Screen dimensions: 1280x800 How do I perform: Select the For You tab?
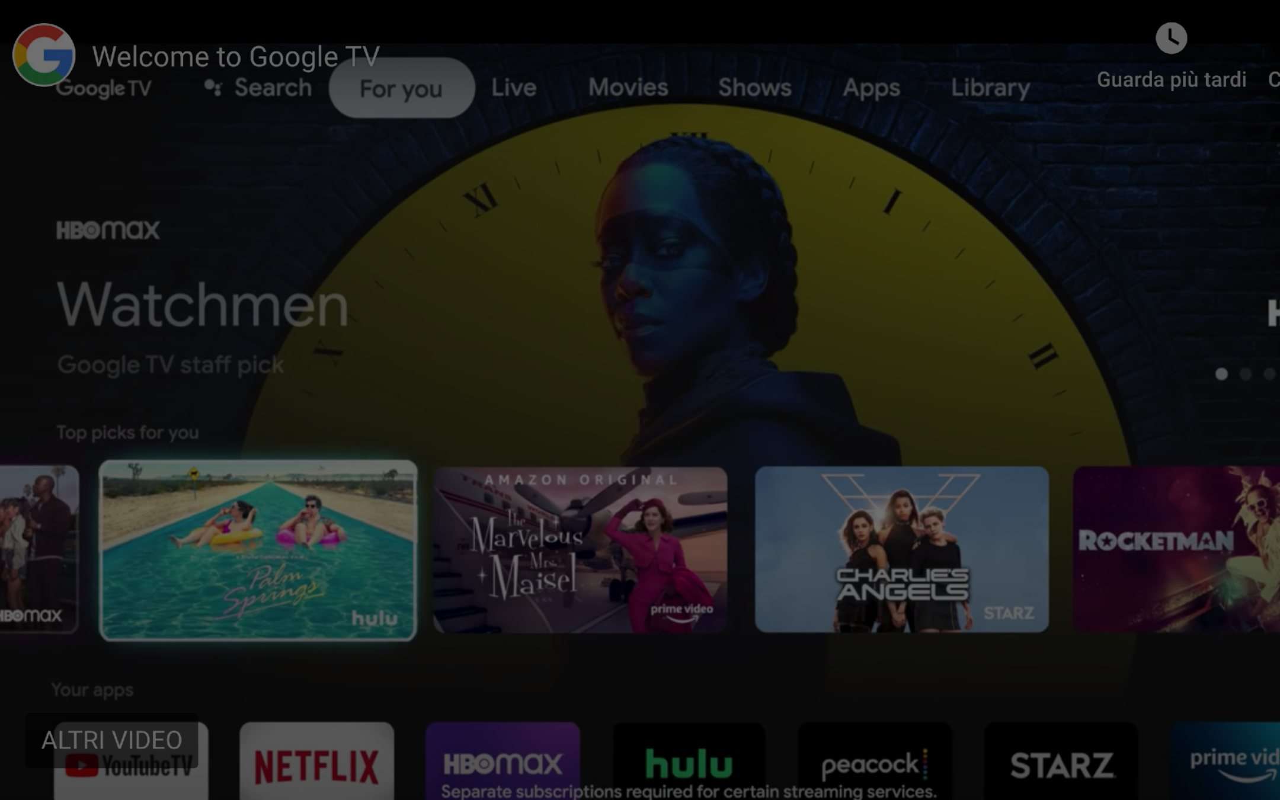click(401, 88)
